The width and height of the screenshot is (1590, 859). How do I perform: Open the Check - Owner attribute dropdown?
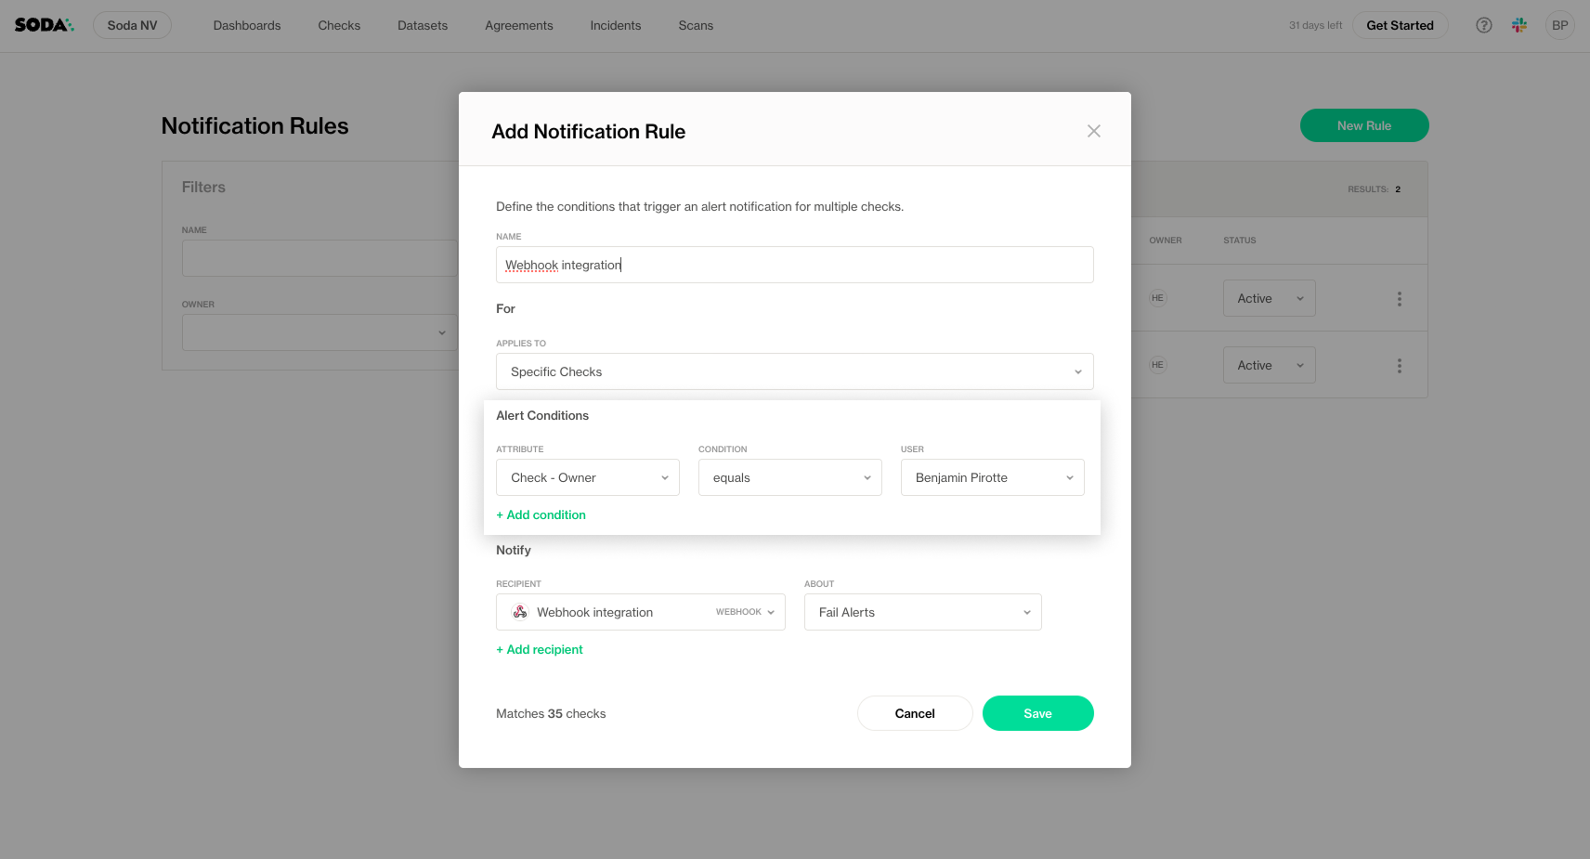(x=587, y=477)
